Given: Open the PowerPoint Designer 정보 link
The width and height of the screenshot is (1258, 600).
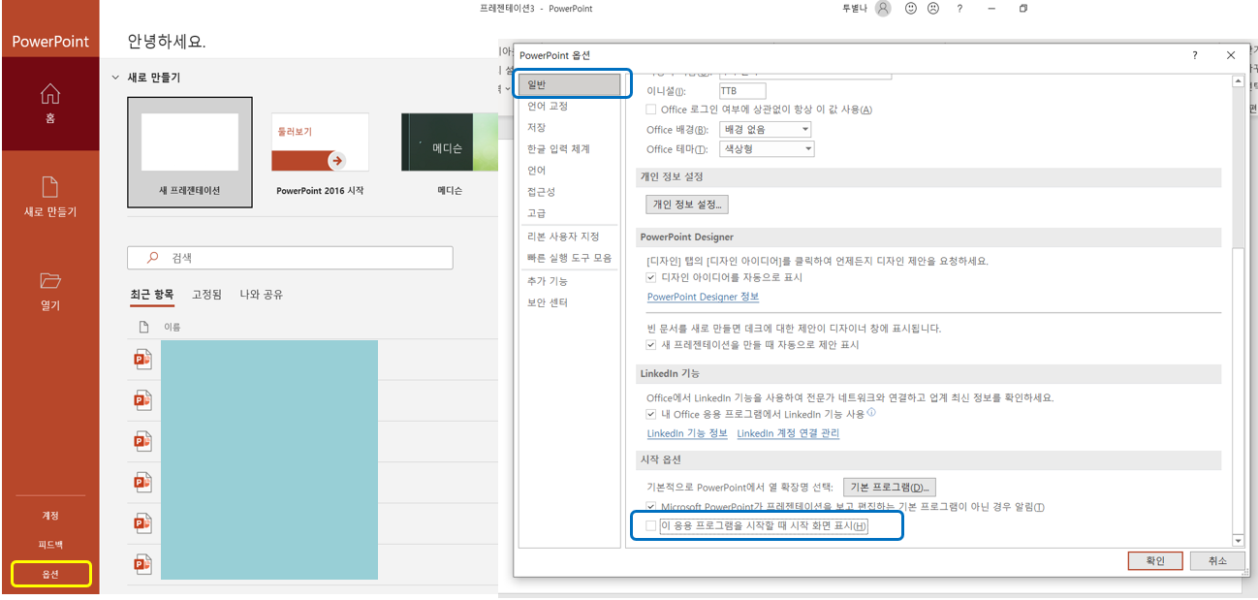Looking at the screenshot, I should [703, 297].
